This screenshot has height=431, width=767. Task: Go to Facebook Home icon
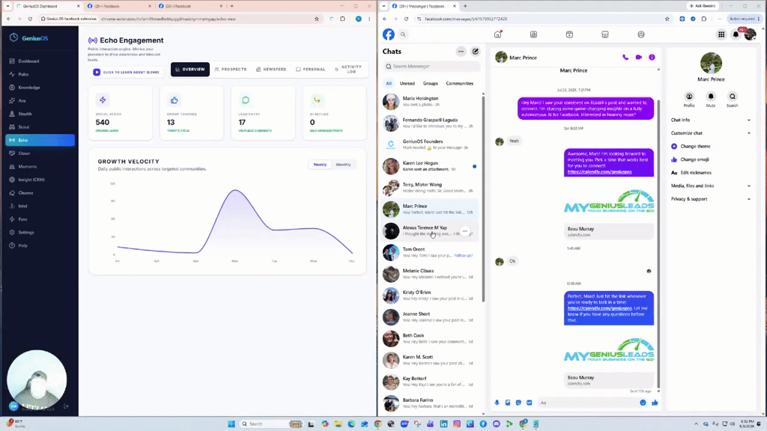pyautogui.click(x=497, y=34)
